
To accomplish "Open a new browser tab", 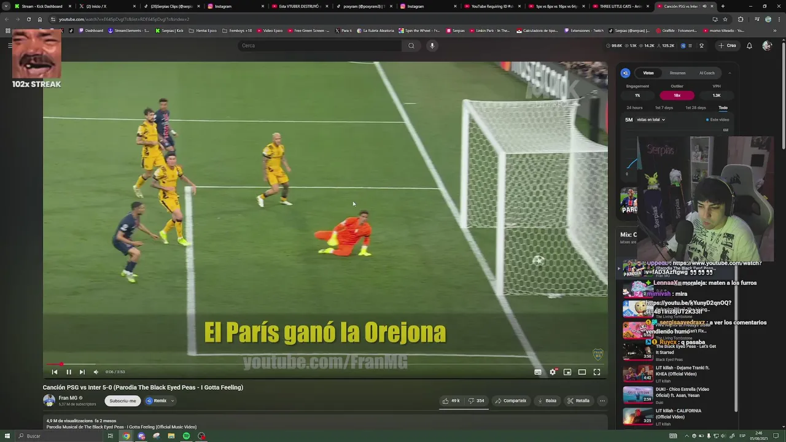I will [723, 6].
